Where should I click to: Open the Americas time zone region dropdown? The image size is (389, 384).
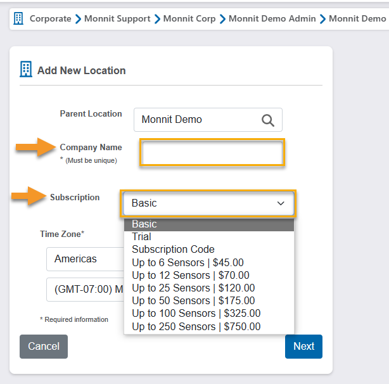85,259
